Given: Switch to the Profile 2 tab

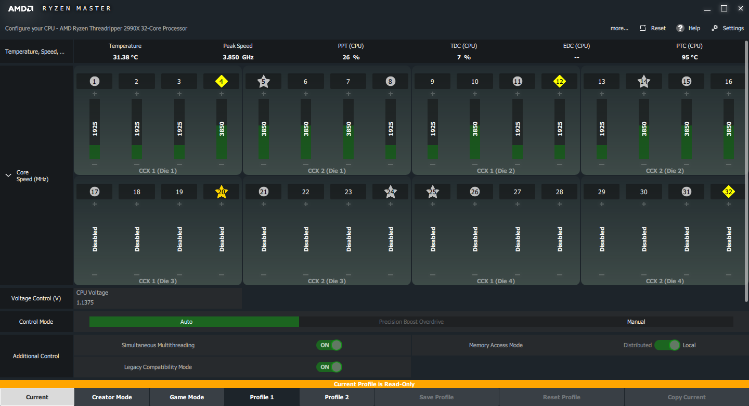Looking at the screenshot, I should [x=337, y=397].
